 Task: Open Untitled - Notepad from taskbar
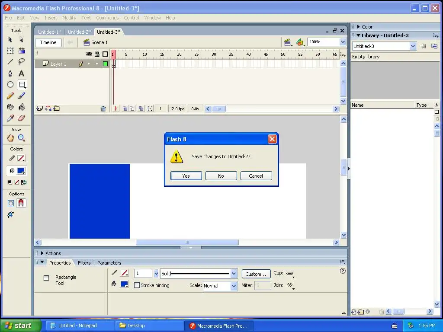point(80,326)
